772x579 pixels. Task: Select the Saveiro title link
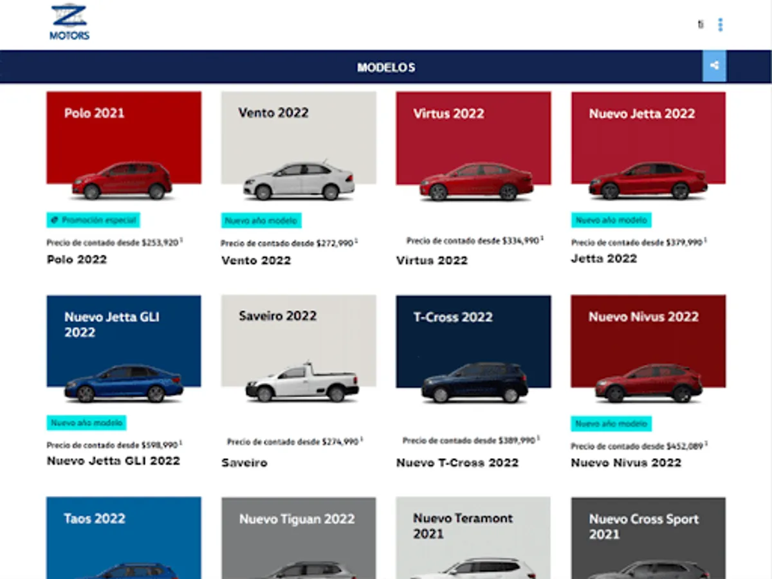(x=244, y=463)
